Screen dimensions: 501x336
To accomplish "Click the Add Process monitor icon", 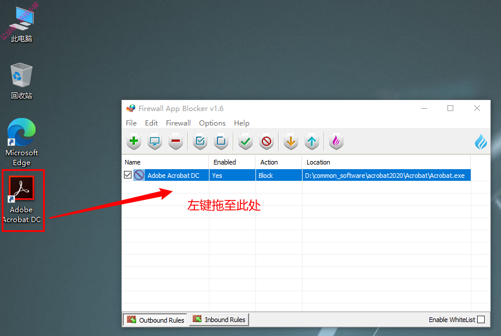I will pyautogui.click(x=155, y=141).
